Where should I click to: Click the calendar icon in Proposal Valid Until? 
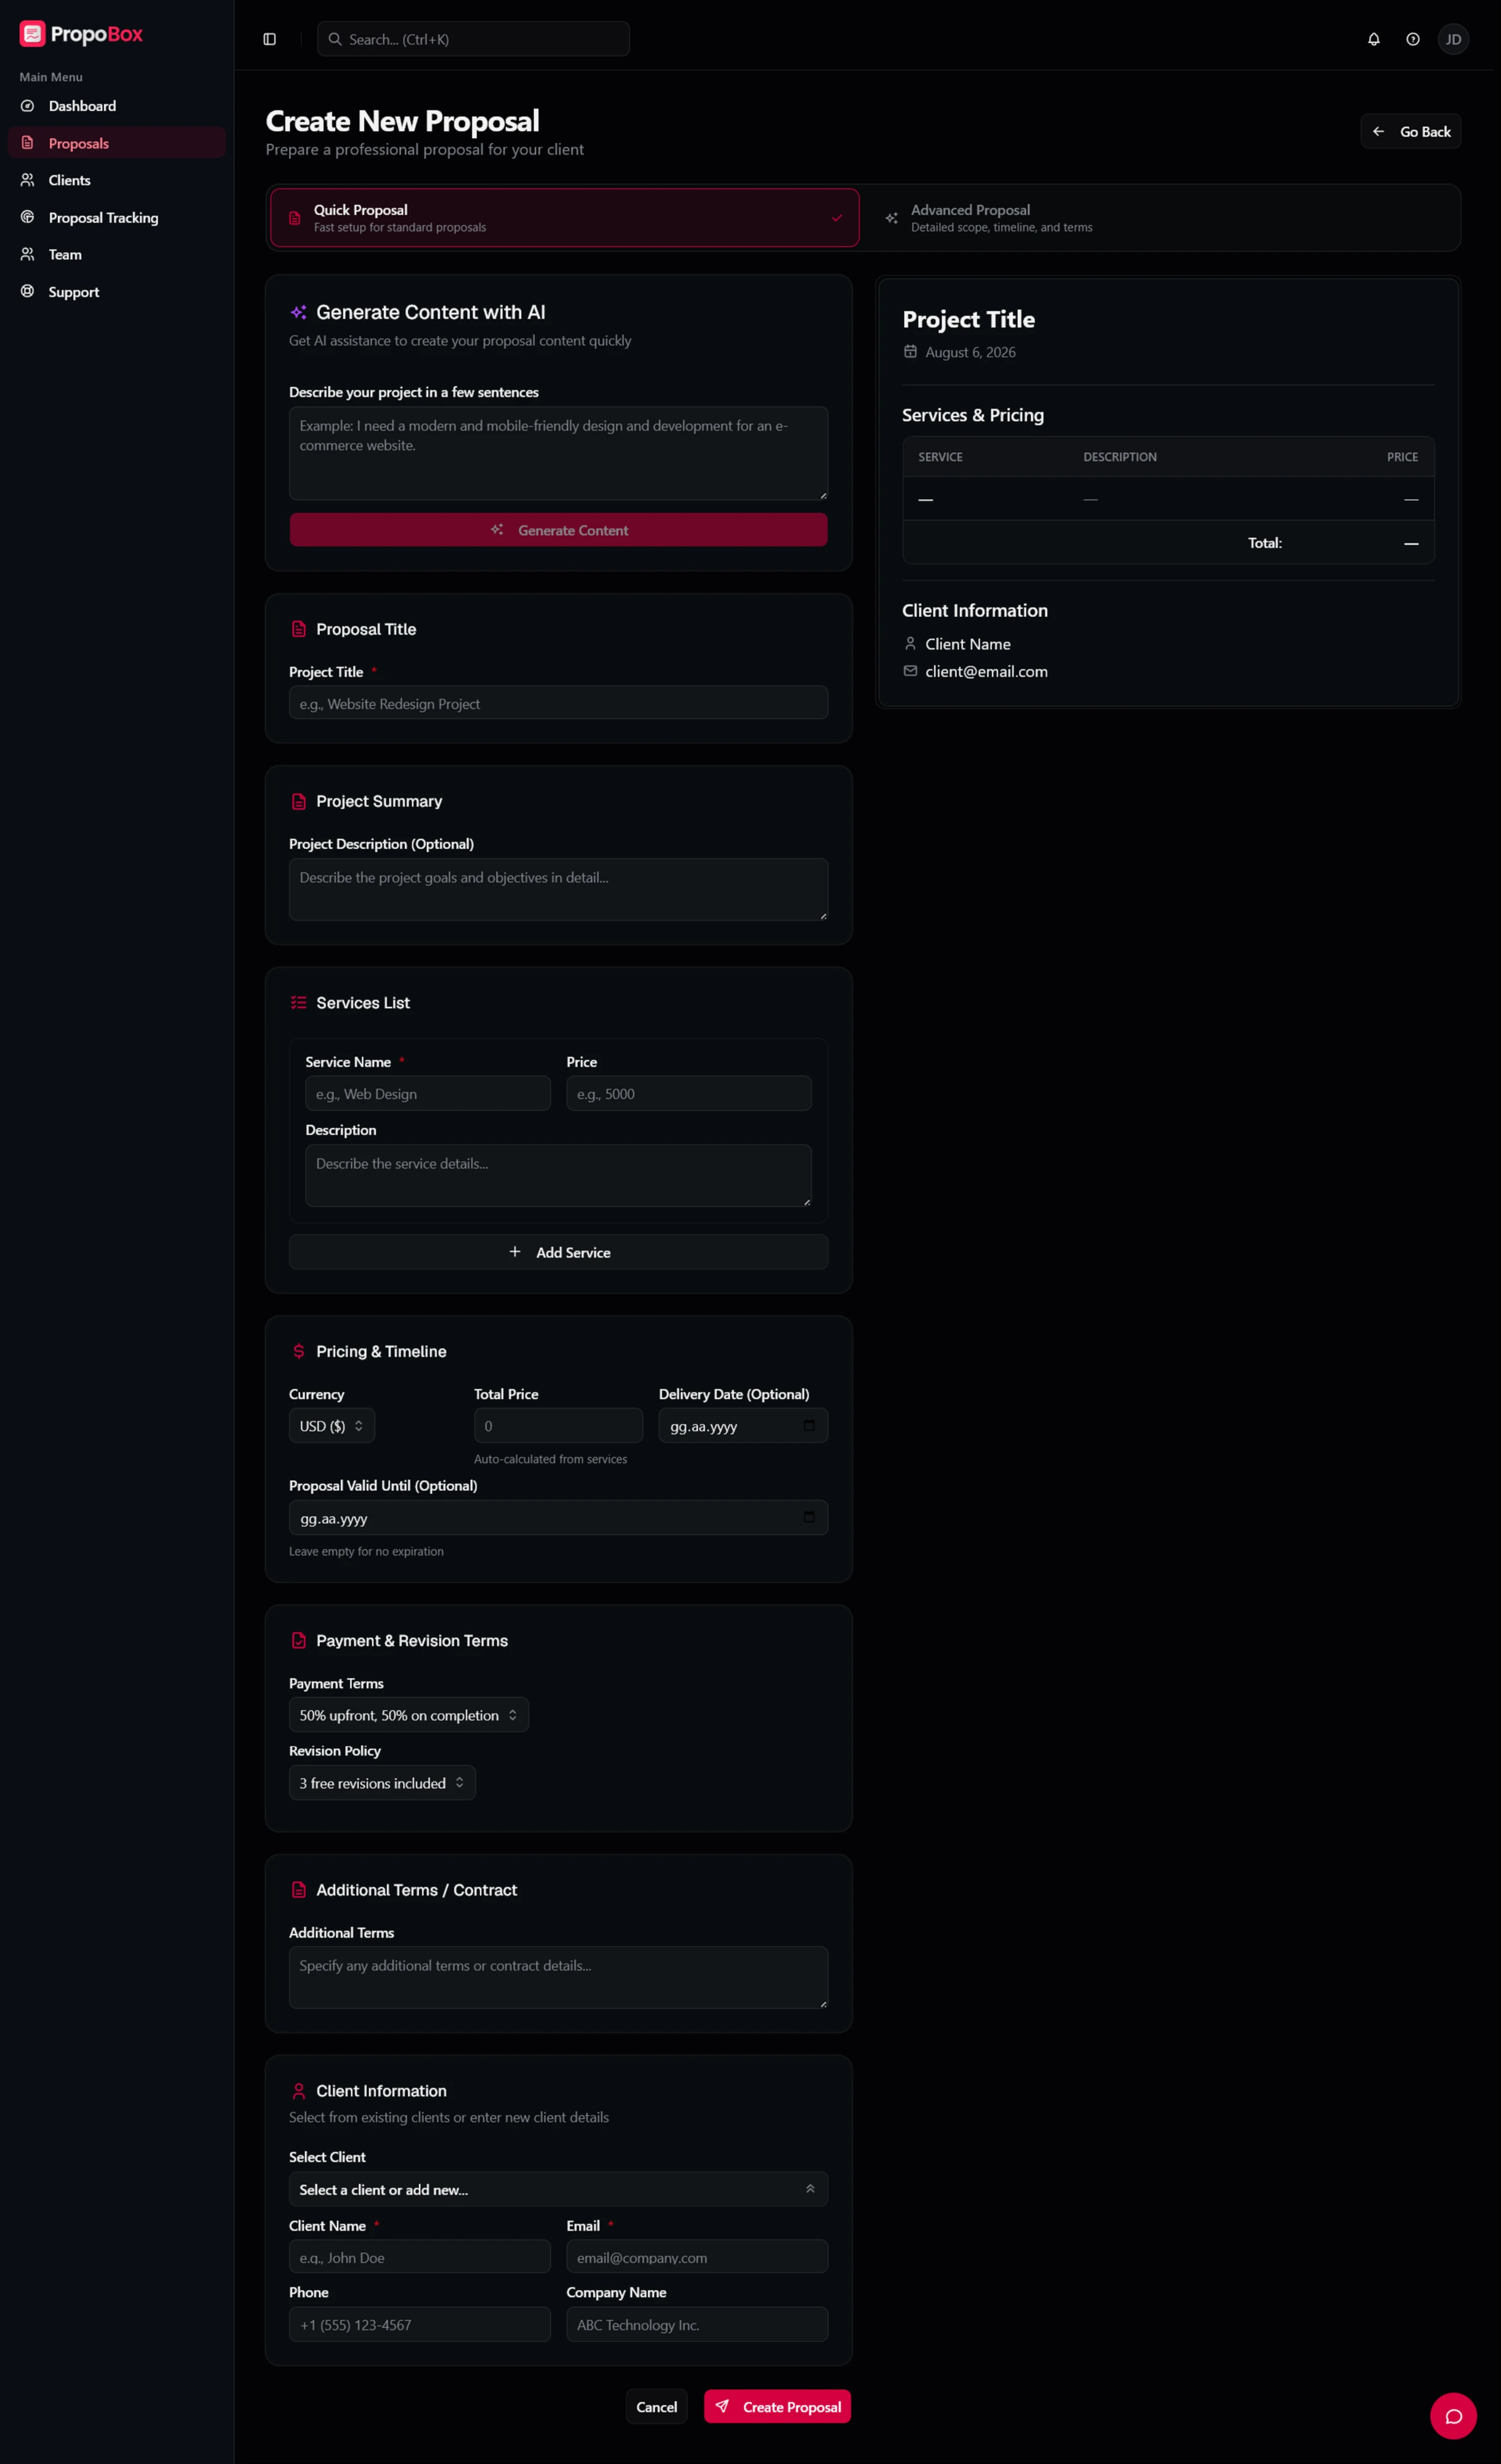(x=809, y=1517)
